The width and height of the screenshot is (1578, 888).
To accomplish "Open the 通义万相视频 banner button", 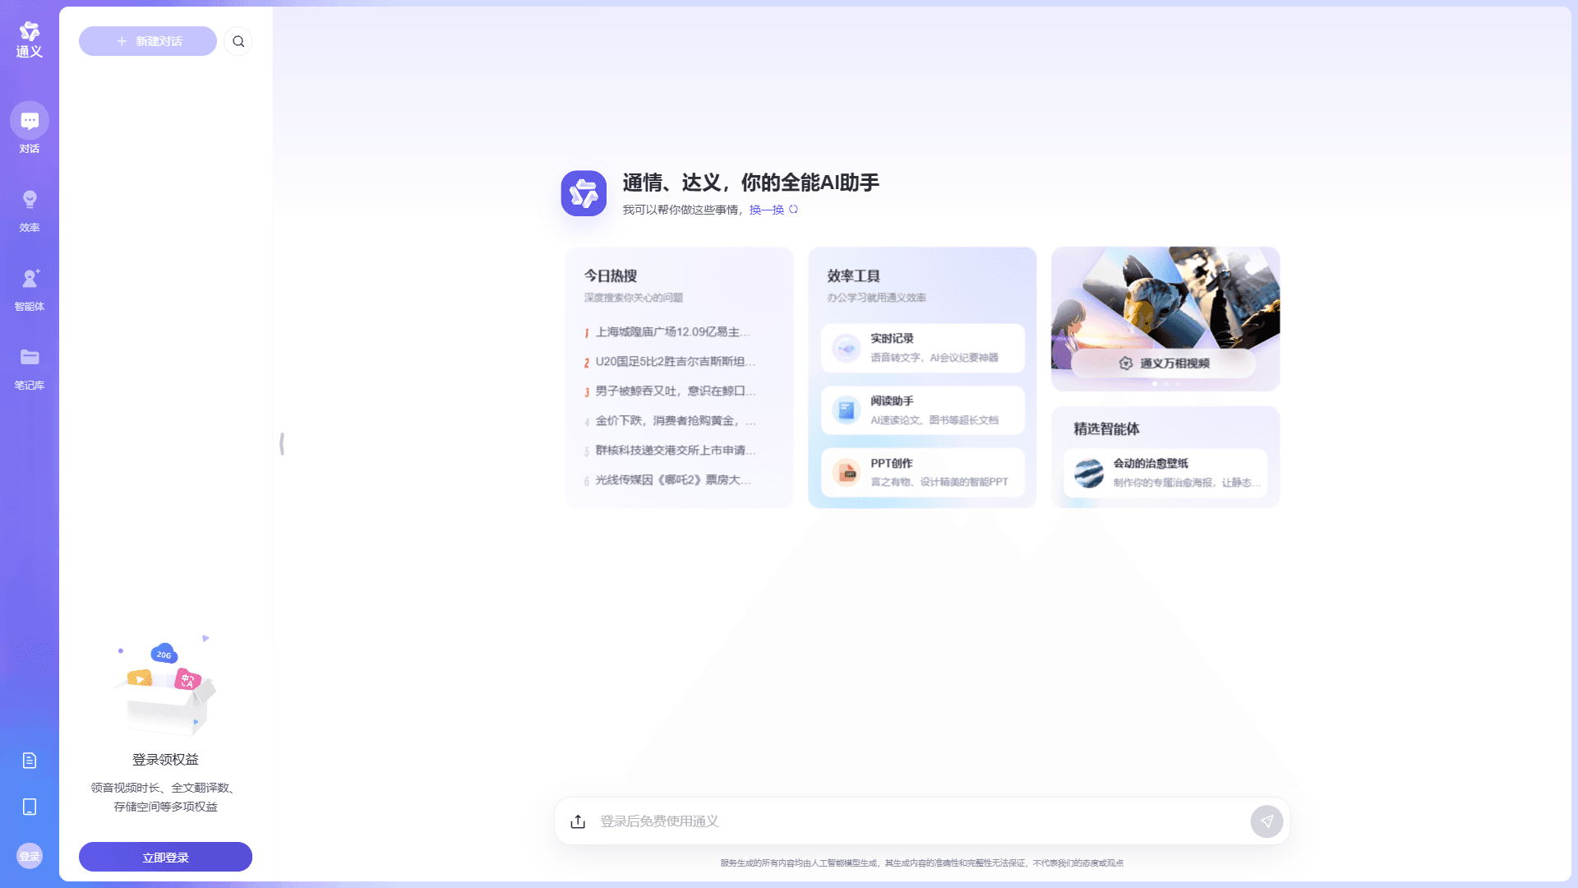I will pos(1164,363).
